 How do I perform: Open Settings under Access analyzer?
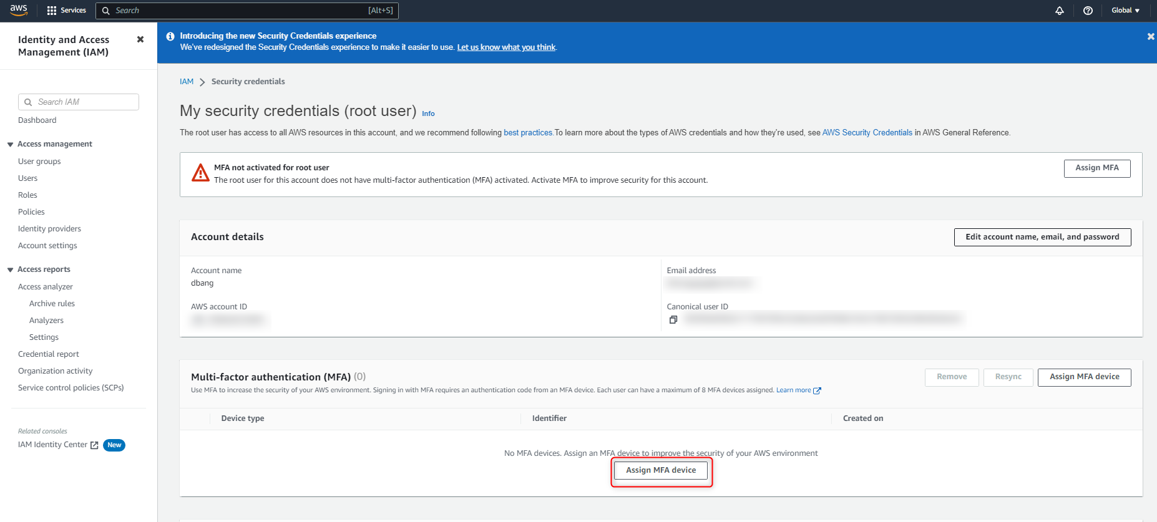44,337
